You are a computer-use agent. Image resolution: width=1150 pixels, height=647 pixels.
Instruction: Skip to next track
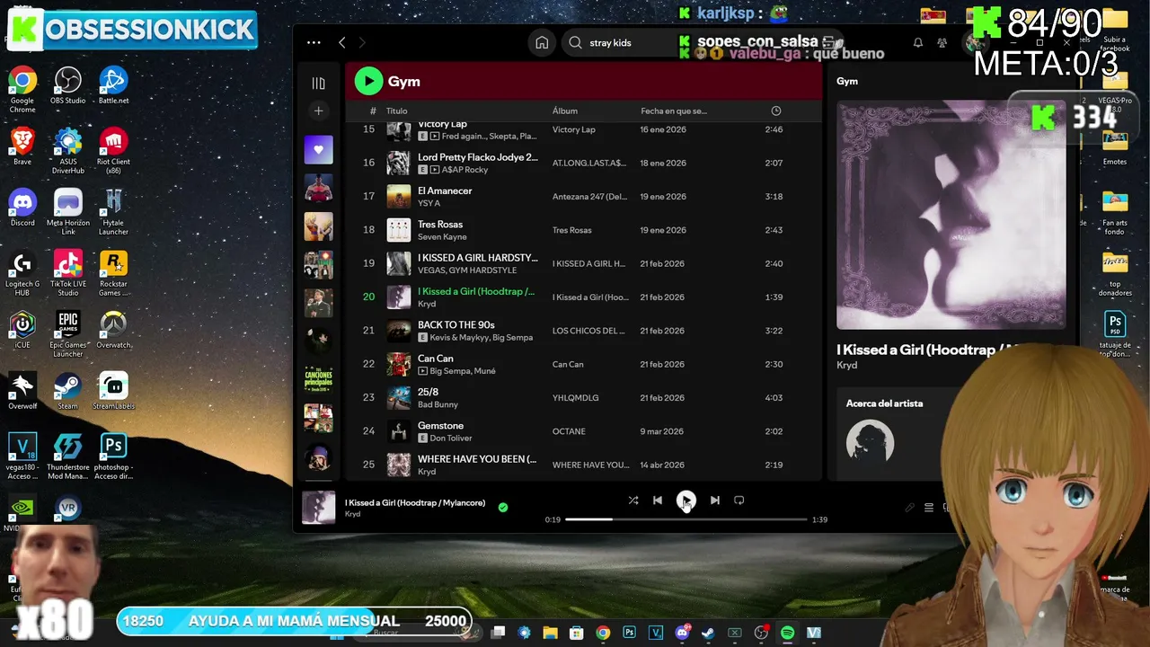pos(714,501)
